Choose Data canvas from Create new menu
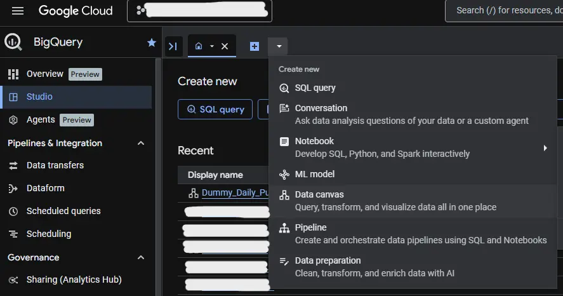 point(413,201)
